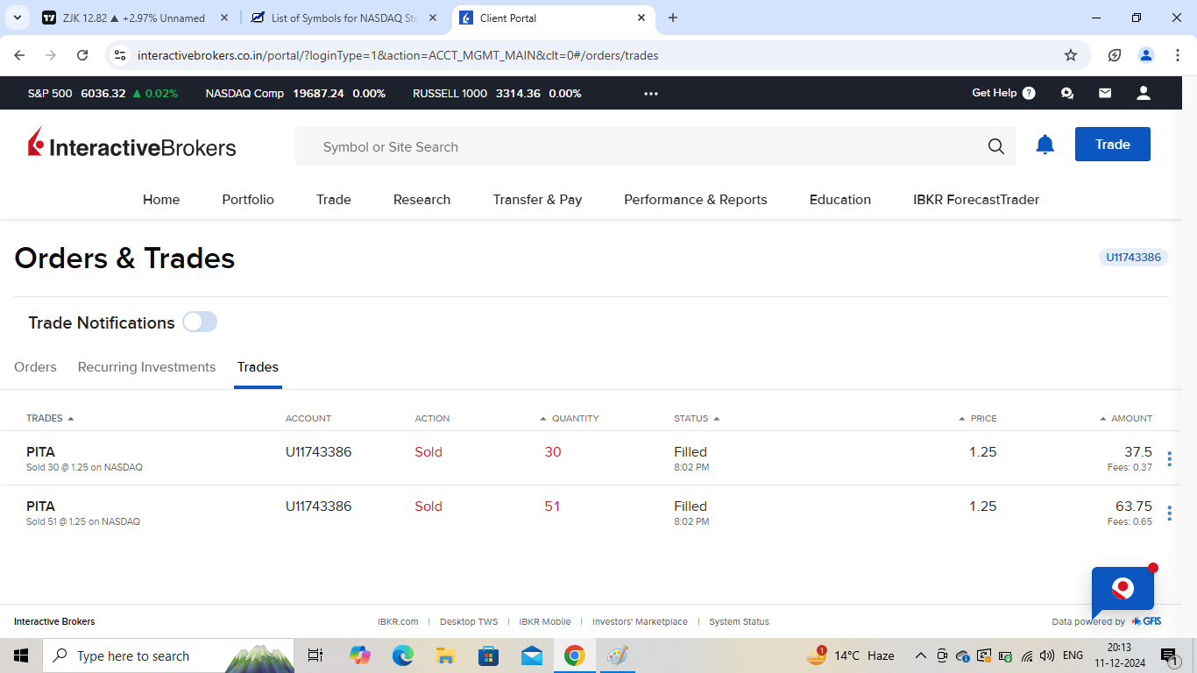Click the account badge U11743386
Screen dimensions: 1197x673
(x=1133, y=258)
